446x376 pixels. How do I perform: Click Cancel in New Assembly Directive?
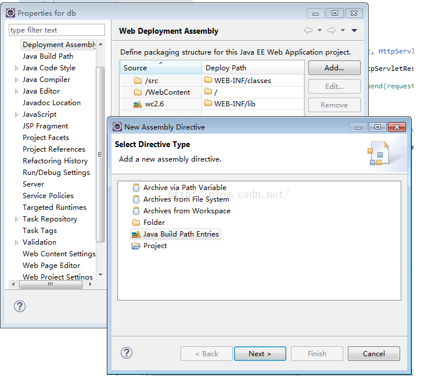point(374,354)
